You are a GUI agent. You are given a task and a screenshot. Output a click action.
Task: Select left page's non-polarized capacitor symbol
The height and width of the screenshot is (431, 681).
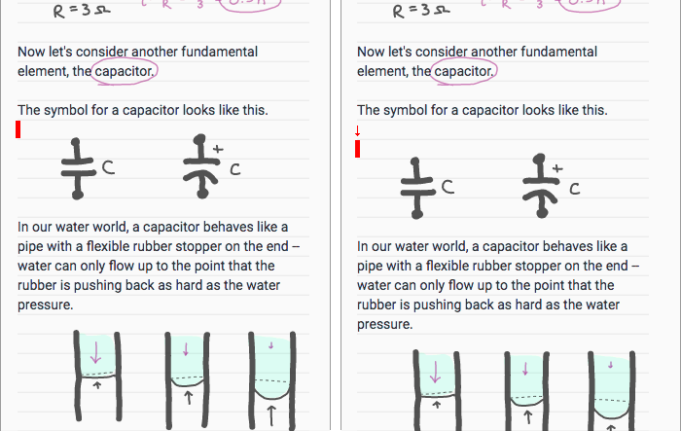point(89,168)
